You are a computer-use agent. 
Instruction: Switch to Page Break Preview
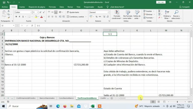(164, 102)
